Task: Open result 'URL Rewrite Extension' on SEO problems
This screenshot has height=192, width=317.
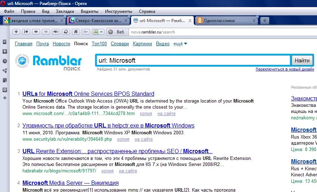Action: [x=118, y=151]
